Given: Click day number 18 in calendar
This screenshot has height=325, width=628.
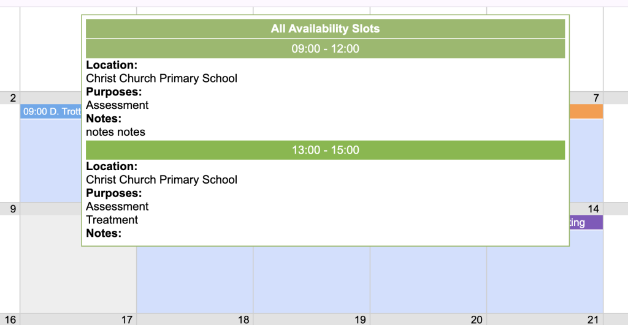Looking at the screenshot, I should (x=243, y=319).
